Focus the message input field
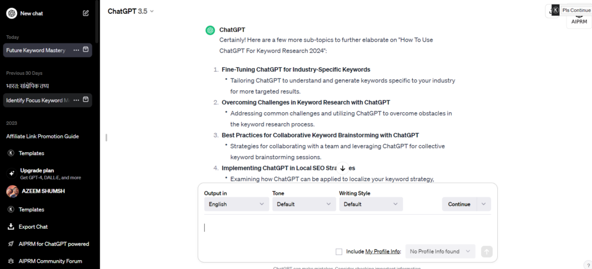Image resolution: width=592 pixels, height=269 pixels. [347, 228]
